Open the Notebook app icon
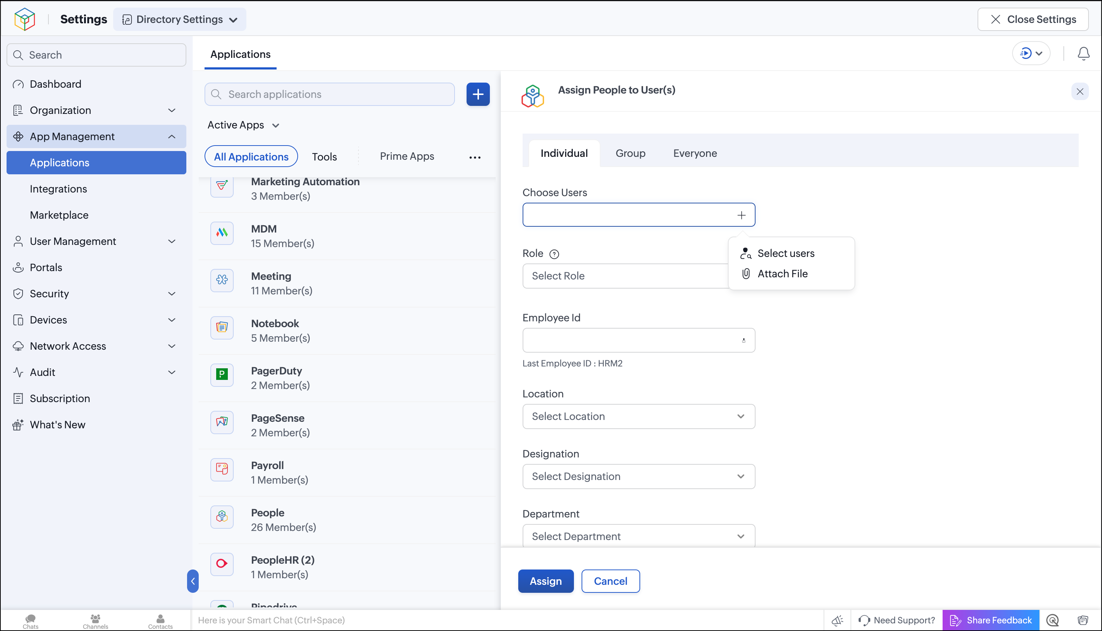This screenshot has width=1102, height=631. click(x=222, y=328)
